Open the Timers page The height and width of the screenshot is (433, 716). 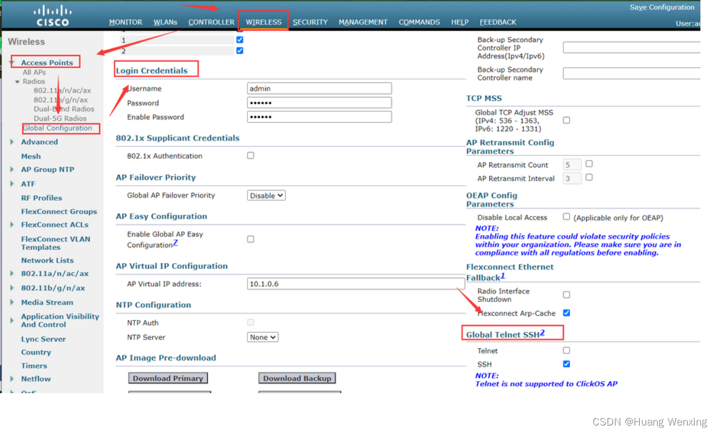click(34, 366)
